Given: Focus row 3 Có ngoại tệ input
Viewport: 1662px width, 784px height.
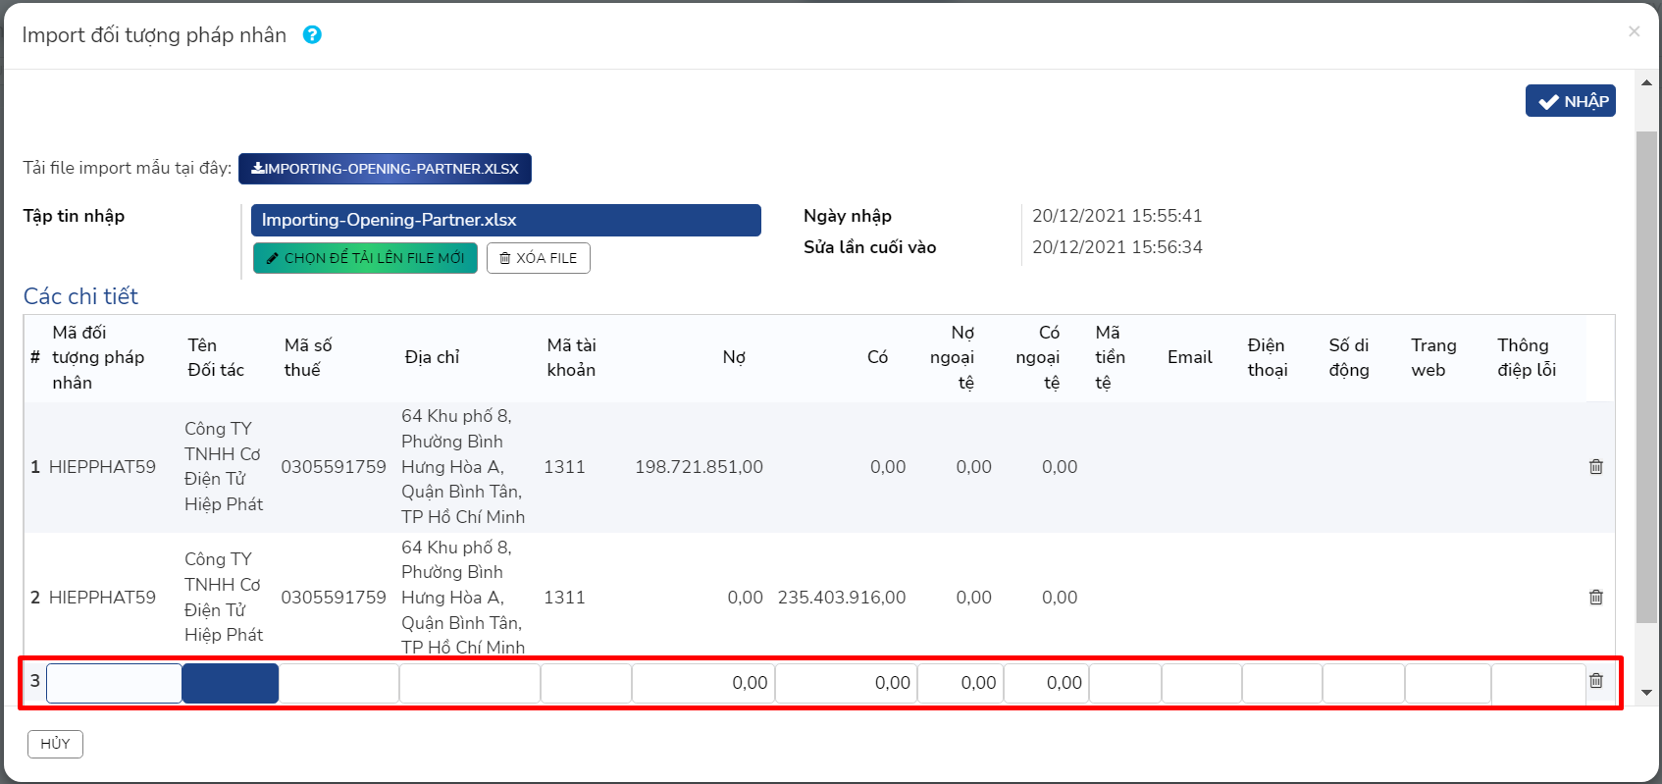Looking at the screenshot, I should pyautogui.click(x=1047, y=683).
